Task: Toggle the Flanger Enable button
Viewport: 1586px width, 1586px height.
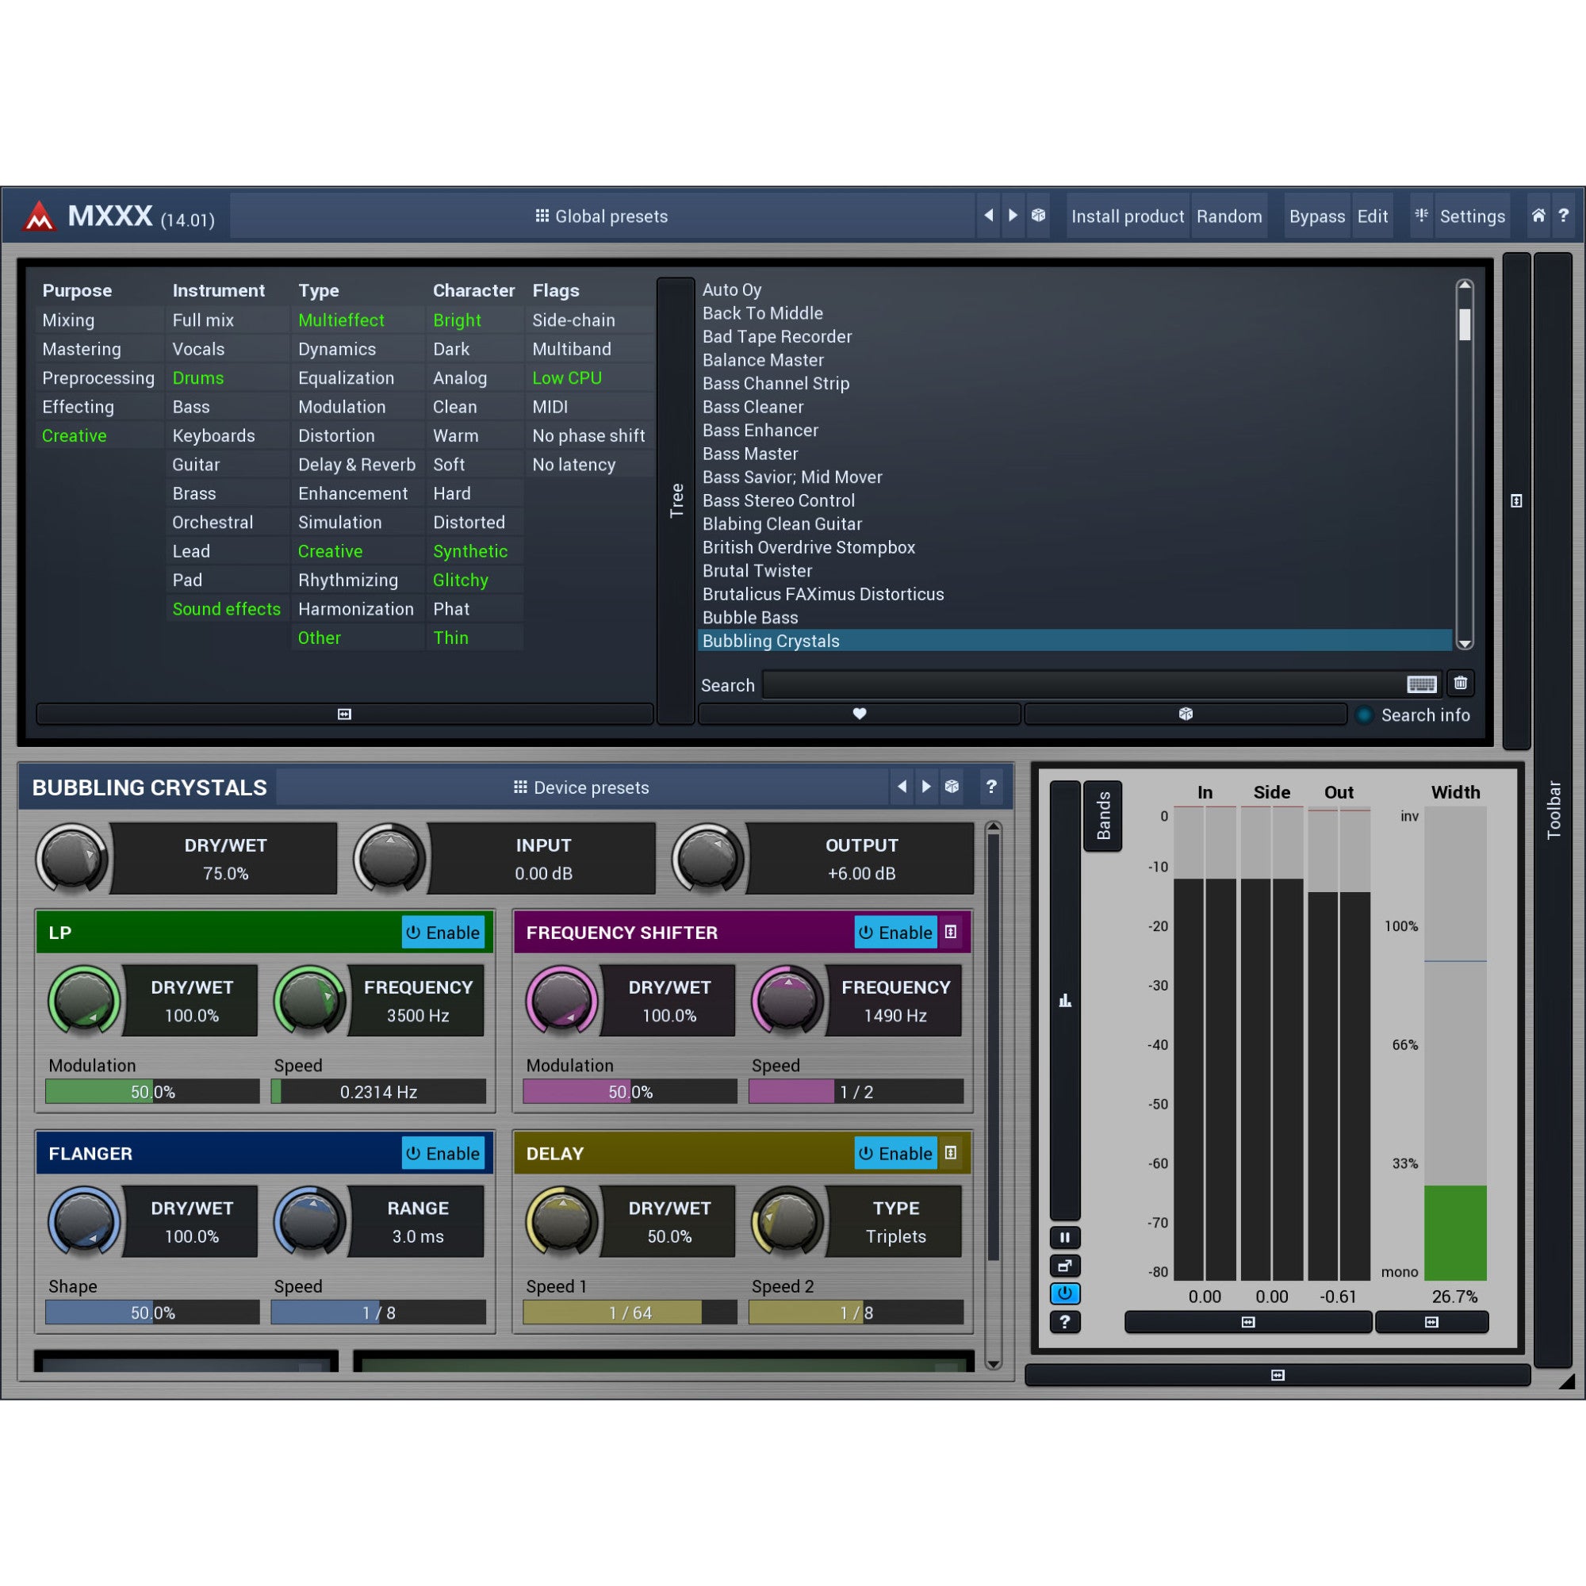Action: click(x=443, y=1153)
